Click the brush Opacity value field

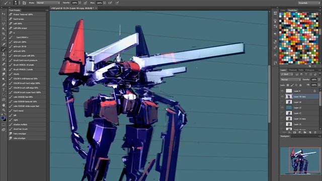75,3
